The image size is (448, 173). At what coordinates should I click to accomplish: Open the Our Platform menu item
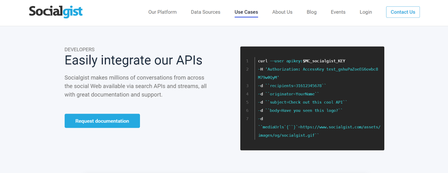click(x=162, y=12)
